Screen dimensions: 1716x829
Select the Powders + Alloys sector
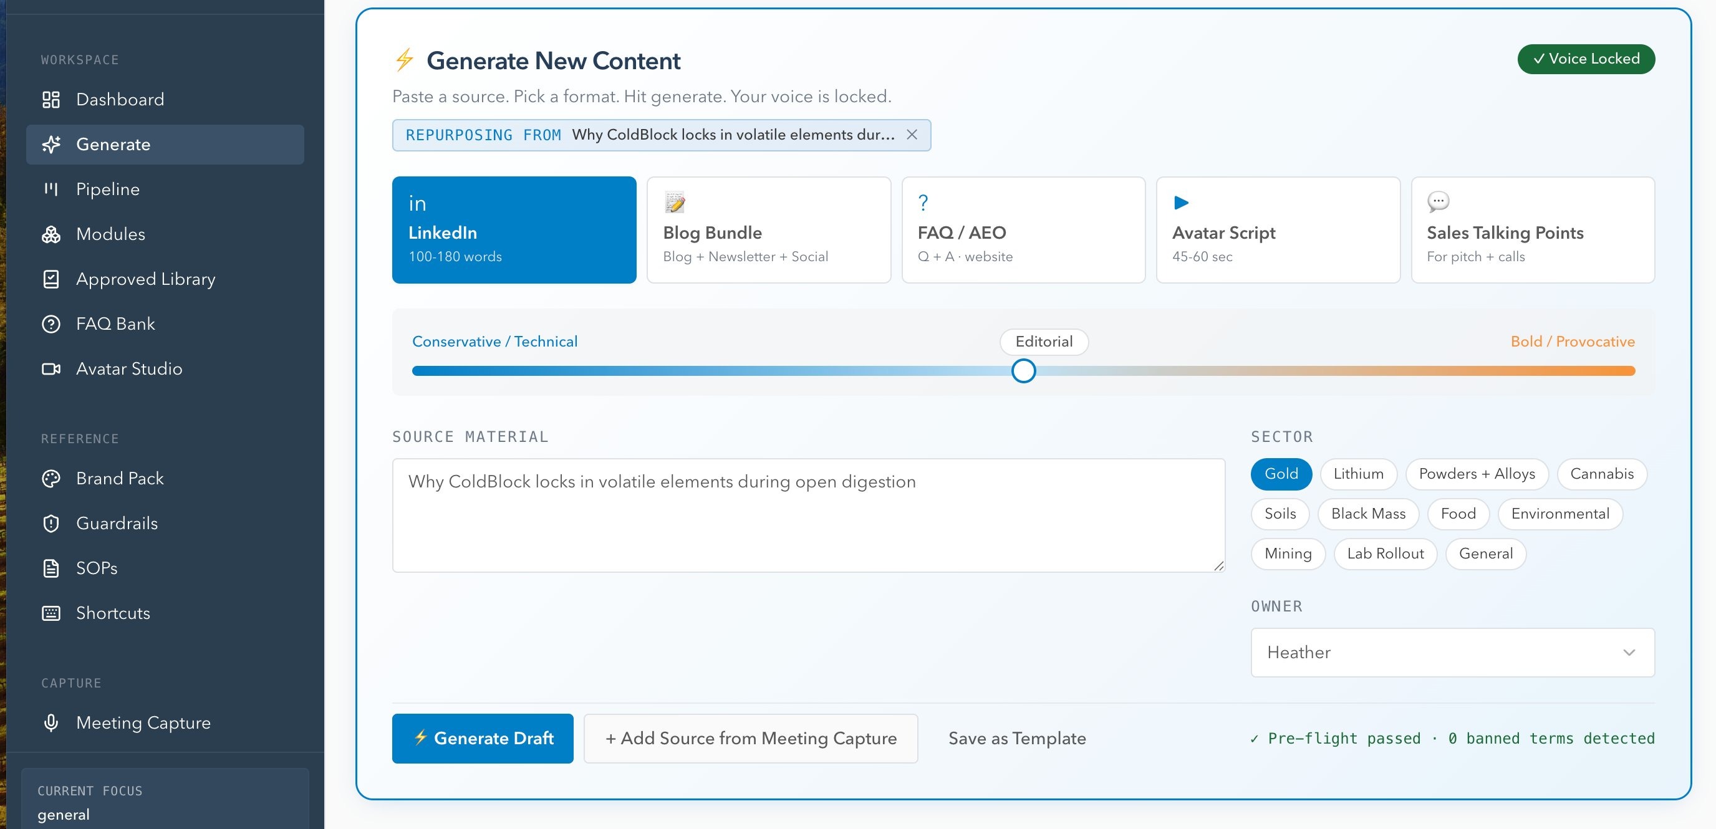pyautogui.click(x=1477, y=474)
